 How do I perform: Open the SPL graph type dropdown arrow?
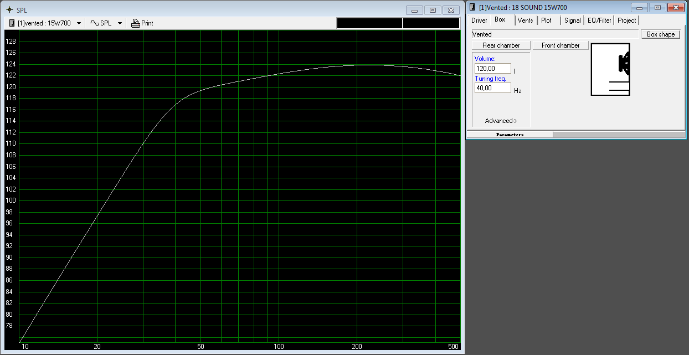pyautogui.click(x=120, y=23)
